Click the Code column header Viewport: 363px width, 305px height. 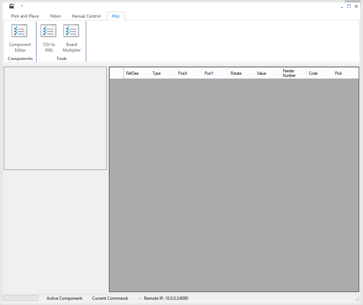tap(319, 73)
